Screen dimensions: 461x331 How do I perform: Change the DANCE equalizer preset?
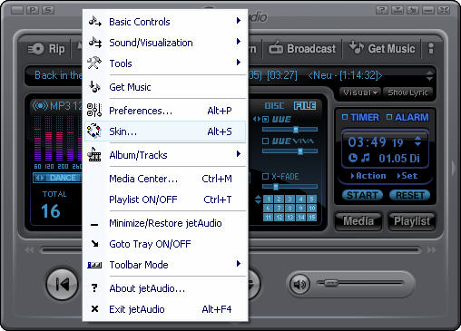pos(57,178)
